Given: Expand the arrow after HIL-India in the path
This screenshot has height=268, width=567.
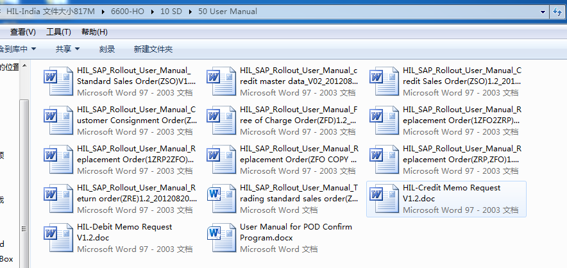Looking at the screenshot, I should pos(103,12).
